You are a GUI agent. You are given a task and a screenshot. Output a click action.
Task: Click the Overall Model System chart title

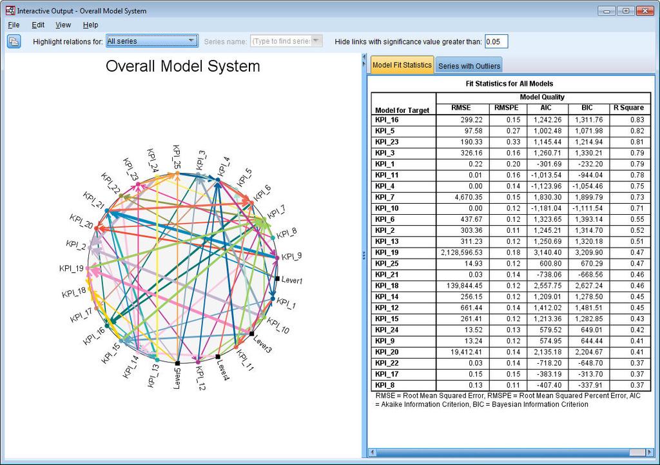(182, 66)
